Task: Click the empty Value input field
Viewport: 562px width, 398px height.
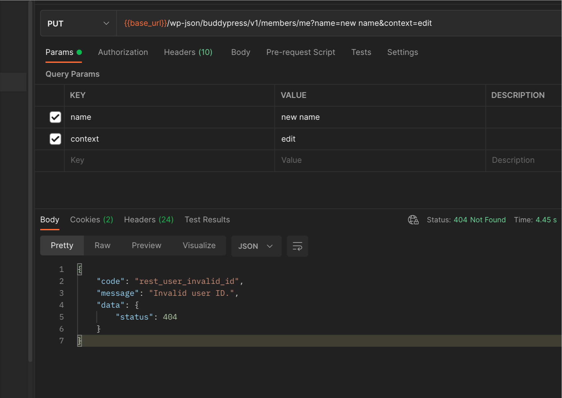Action: 380,160
